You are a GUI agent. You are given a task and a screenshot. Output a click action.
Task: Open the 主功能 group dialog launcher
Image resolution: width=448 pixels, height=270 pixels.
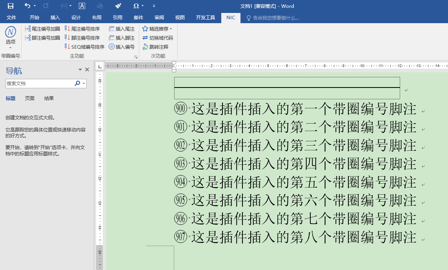coord(136,57)
